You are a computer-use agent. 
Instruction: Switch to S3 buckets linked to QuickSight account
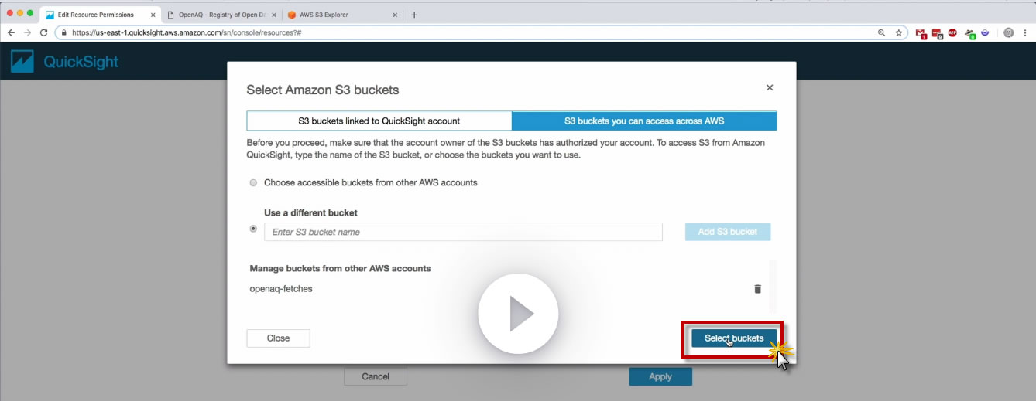point(379,121)
